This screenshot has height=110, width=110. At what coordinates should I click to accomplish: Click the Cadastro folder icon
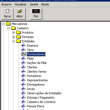click(13, 28)
